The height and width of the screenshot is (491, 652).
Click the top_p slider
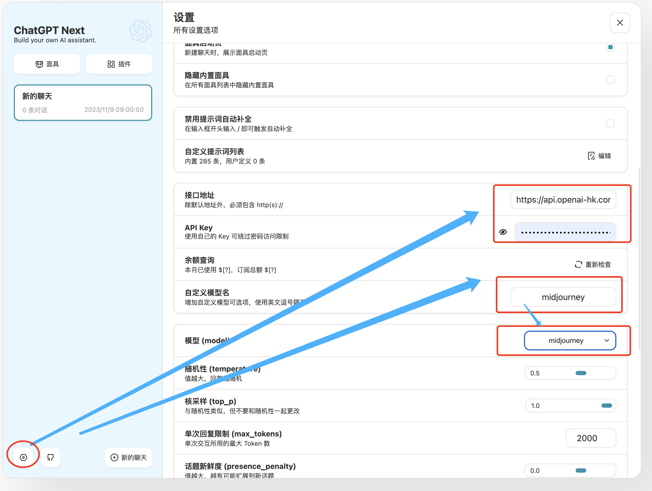(x=606, y=406)
